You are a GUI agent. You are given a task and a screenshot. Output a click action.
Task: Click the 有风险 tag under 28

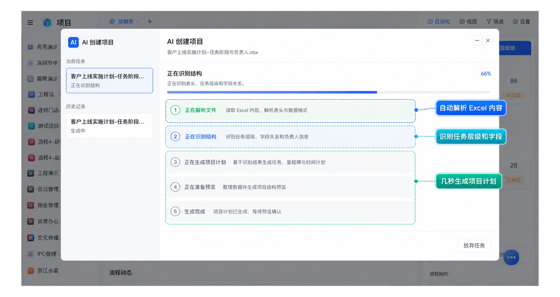[x=513, y=180]
